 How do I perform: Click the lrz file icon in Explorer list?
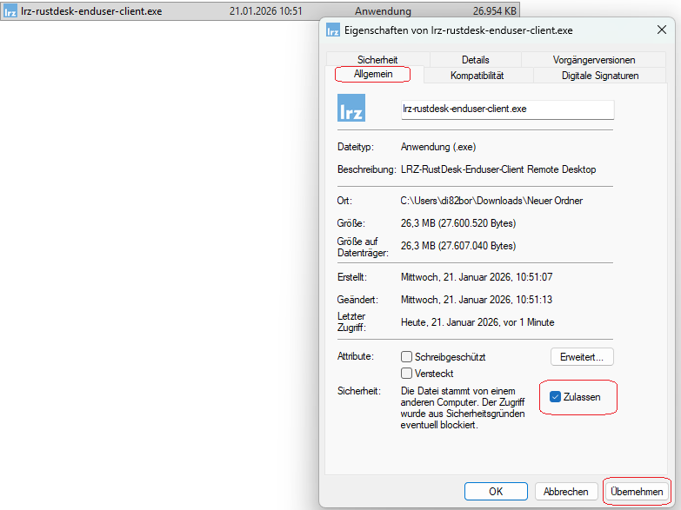(10, 11)
